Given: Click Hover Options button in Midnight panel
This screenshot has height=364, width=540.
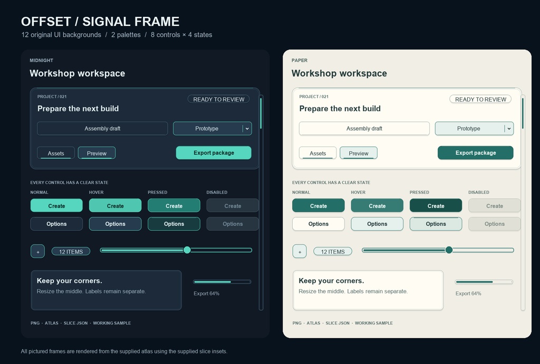Looking at the screenshot, I should (x=115, y=224).
